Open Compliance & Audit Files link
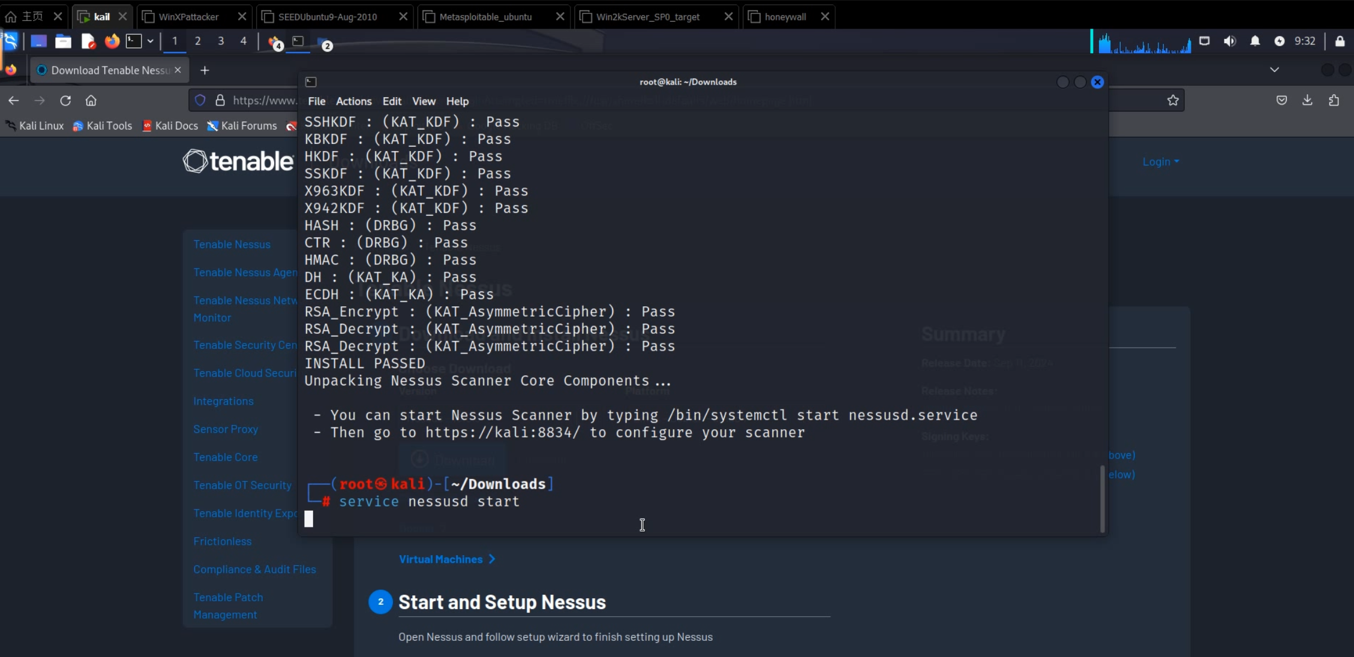 pyautogui.click(x=254, y=569)
